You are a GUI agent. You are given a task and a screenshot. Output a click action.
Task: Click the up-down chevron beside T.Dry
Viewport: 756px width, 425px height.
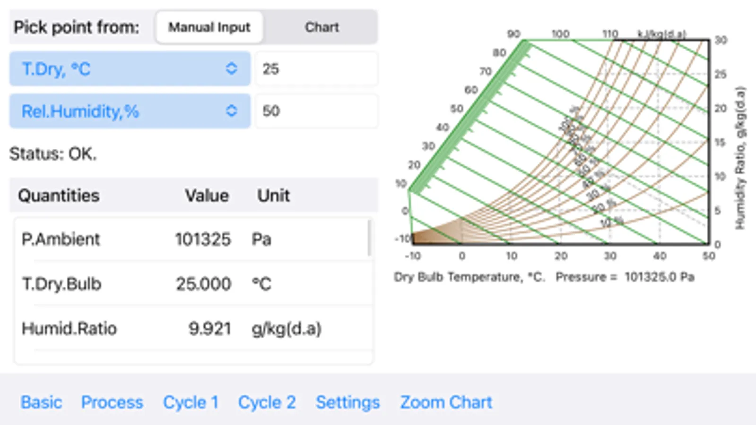point(231,69)
